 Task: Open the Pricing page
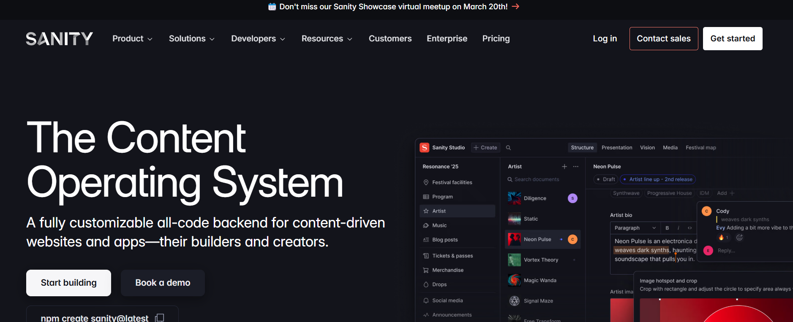tap(496, 39)
